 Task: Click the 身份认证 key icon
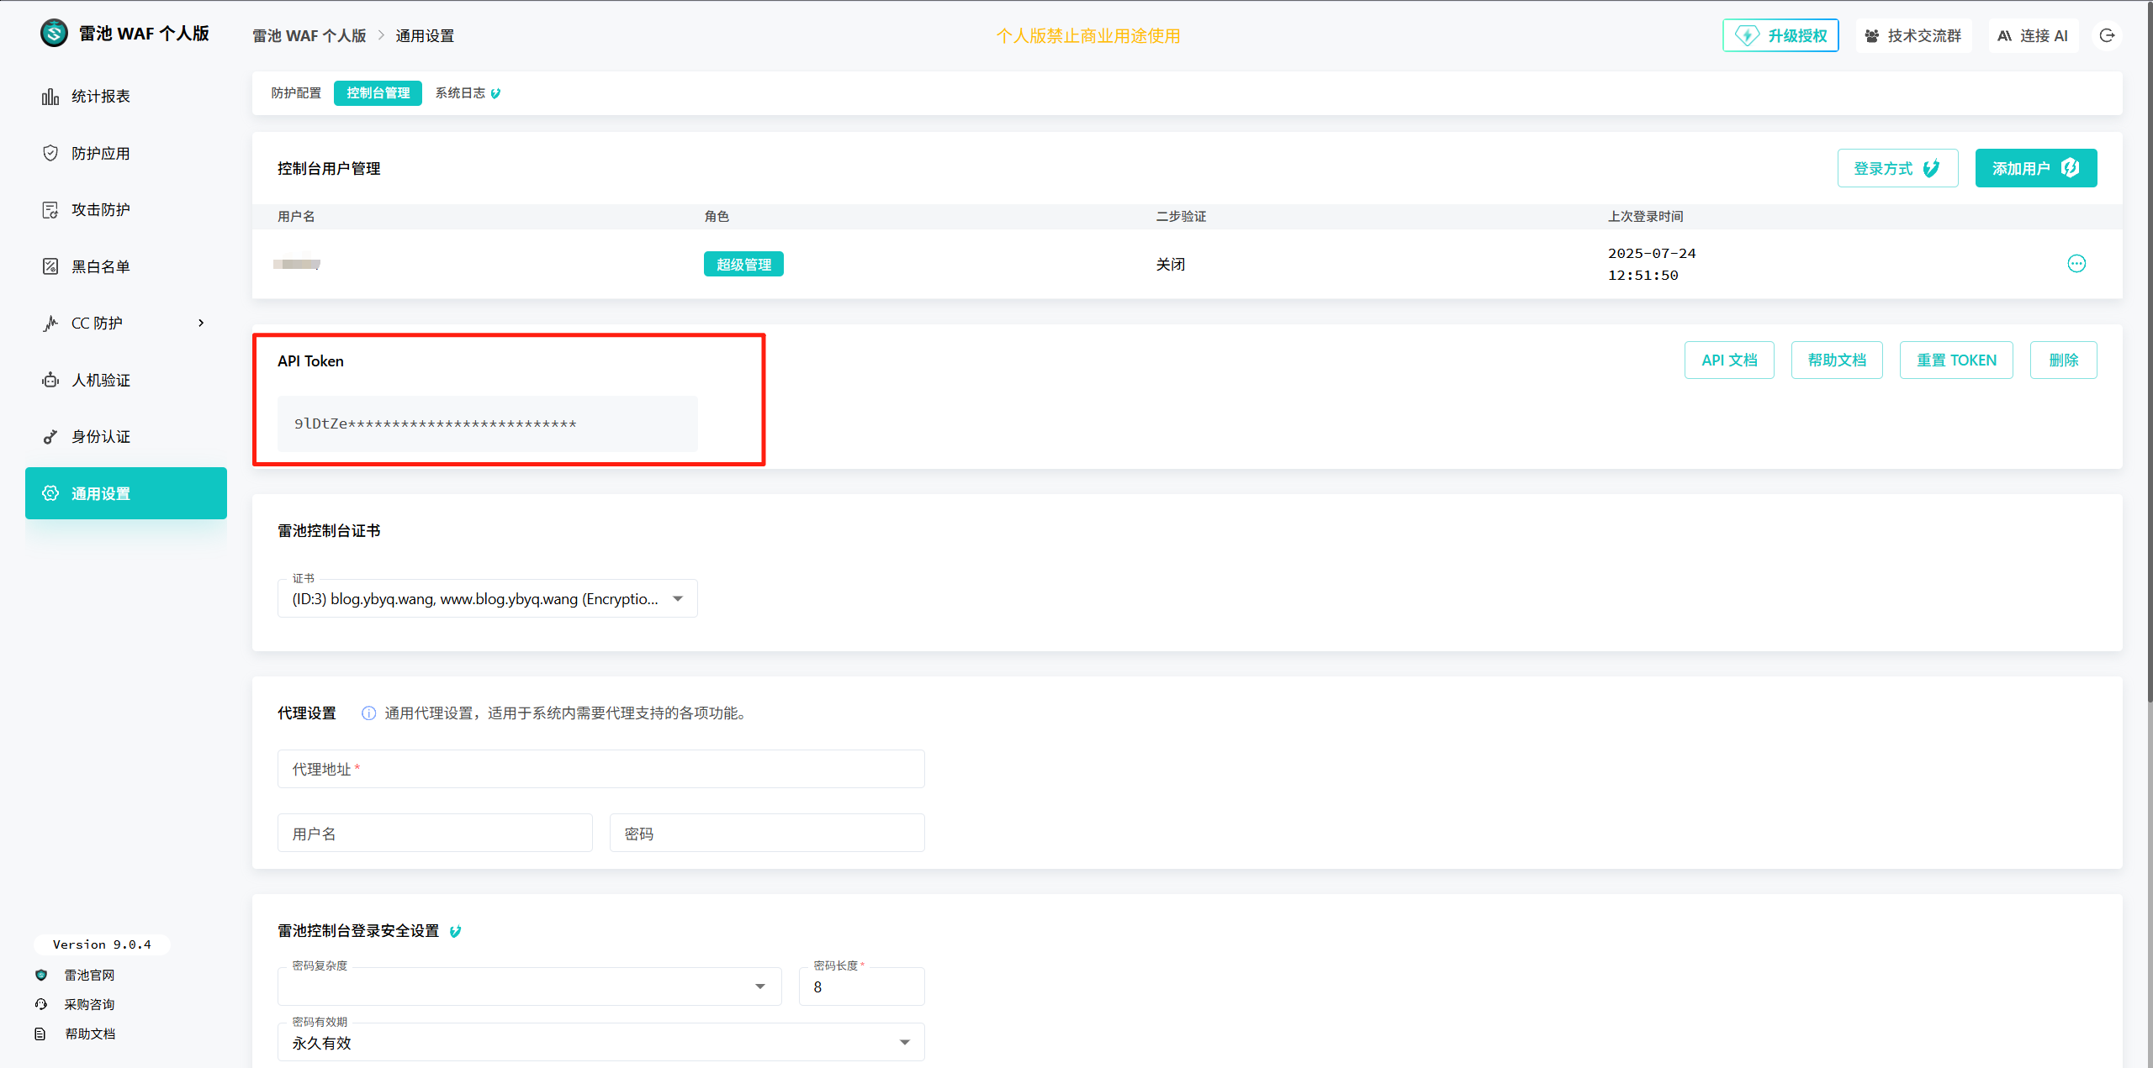point(50,437)
